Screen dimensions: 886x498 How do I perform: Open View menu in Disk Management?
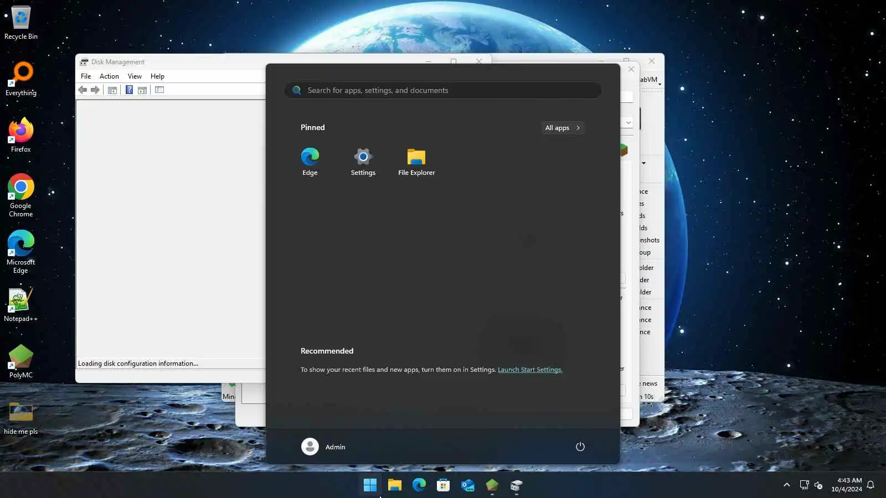(135, 76)
